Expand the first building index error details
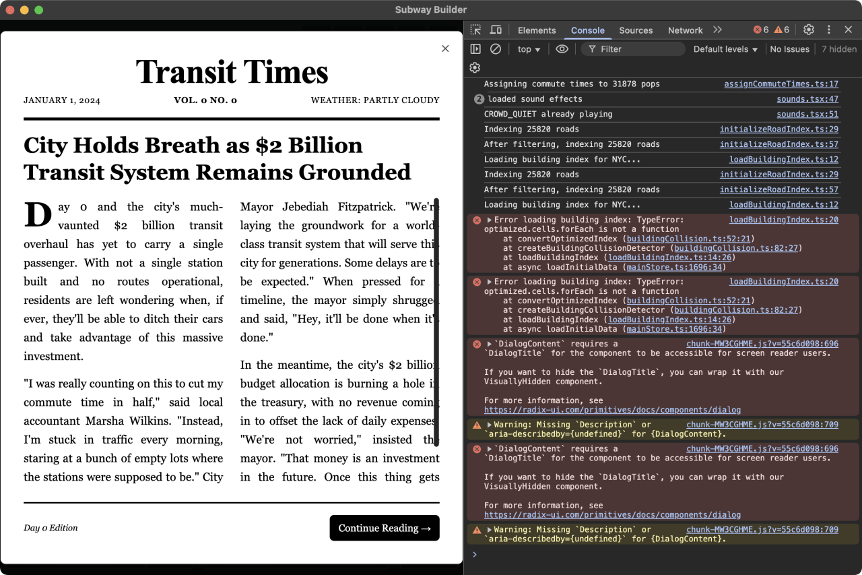The height and width of the screenshot is (575, 862). (489, 219)
